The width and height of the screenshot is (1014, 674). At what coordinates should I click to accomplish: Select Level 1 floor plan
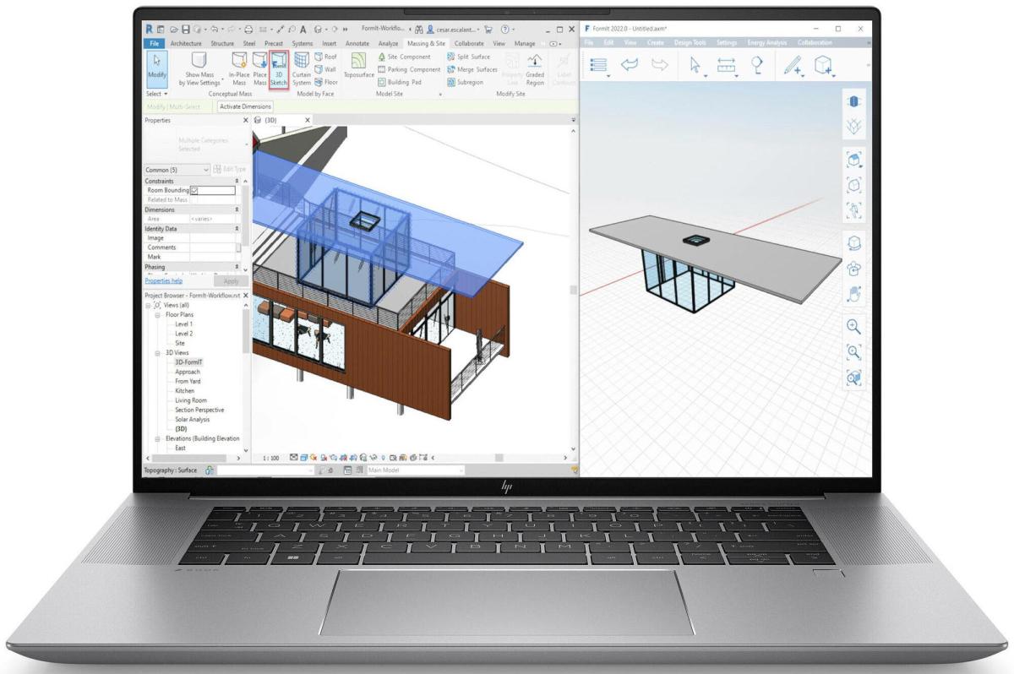(184, 324)
